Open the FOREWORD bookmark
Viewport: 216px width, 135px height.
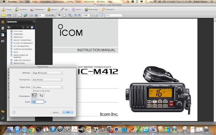point(18,34)
